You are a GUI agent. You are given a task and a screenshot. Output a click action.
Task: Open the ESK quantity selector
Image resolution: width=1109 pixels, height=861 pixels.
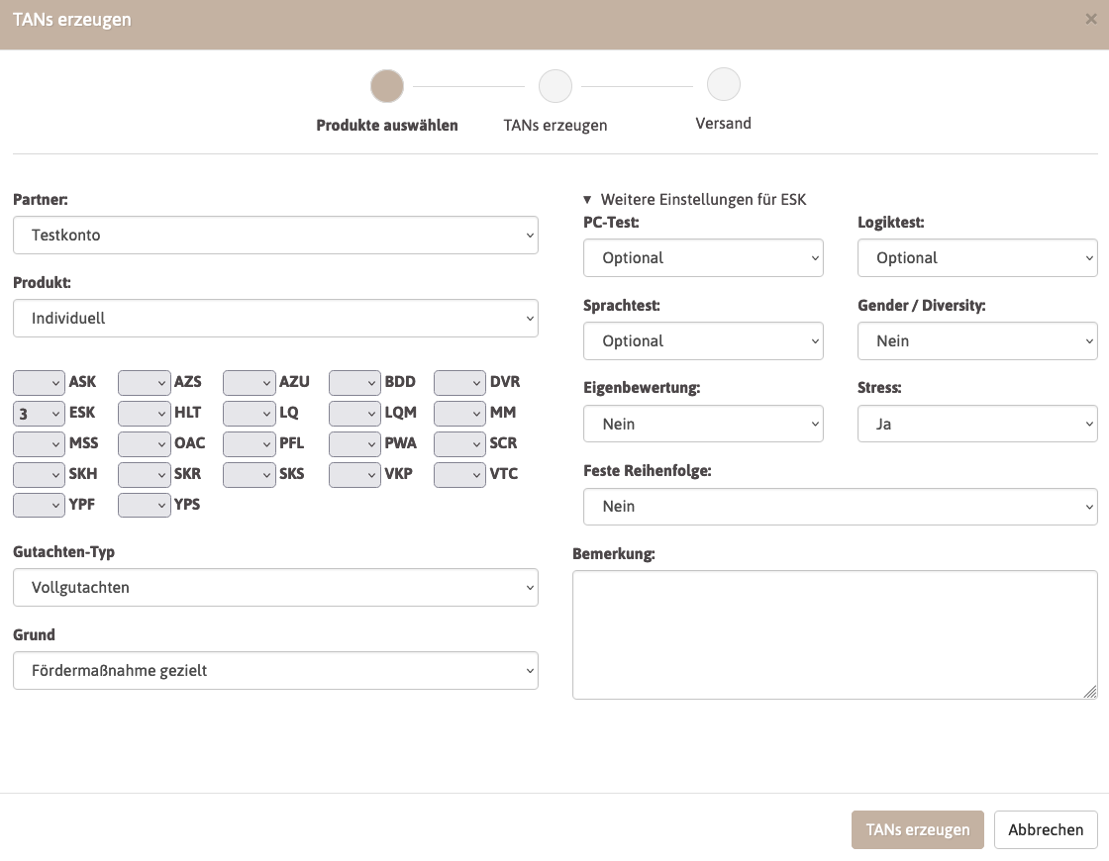(39, 413)
